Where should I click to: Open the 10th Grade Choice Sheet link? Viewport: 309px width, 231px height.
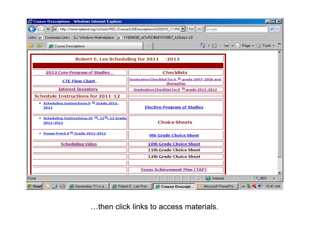coord(174,144)
